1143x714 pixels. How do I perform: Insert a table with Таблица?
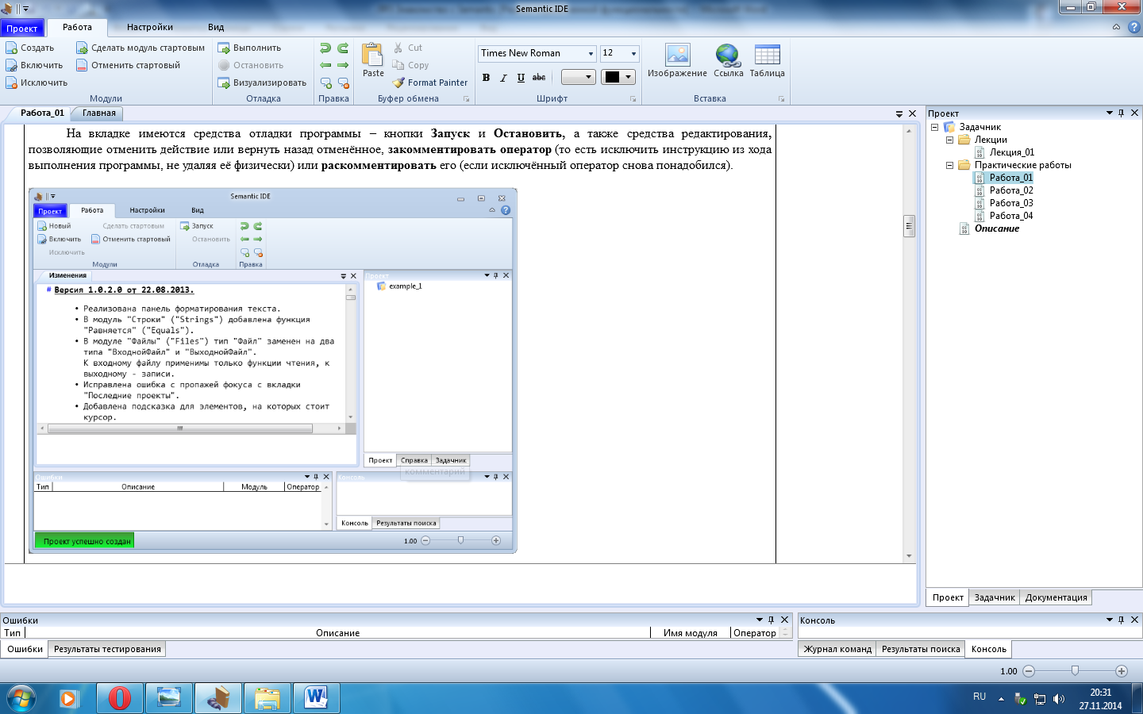[x=767, y=61]
